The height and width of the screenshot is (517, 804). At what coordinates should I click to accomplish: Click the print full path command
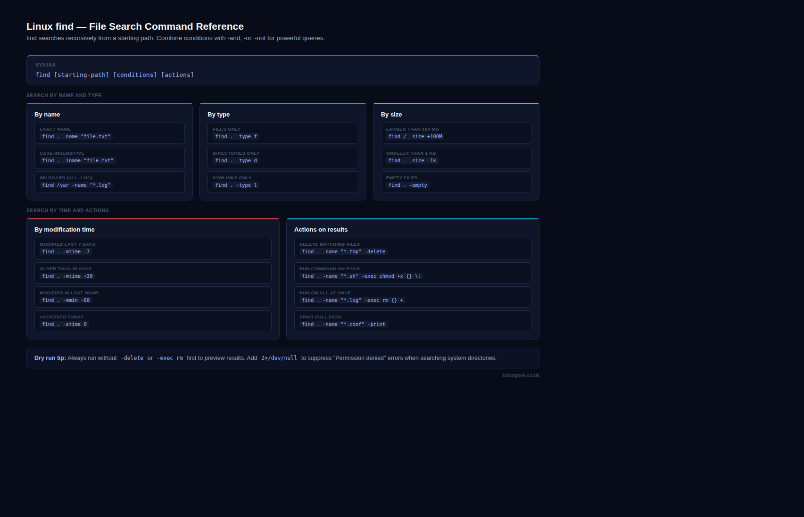tap(343, 325)
